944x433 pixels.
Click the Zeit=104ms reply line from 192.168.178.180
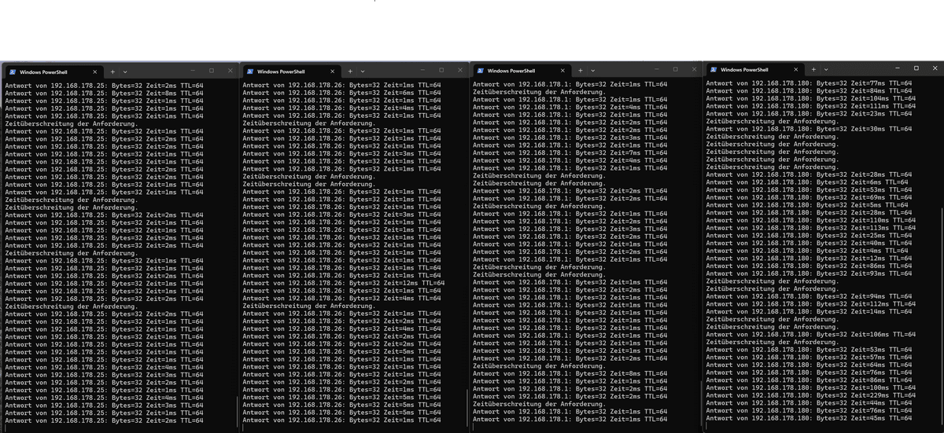point(811,98)
